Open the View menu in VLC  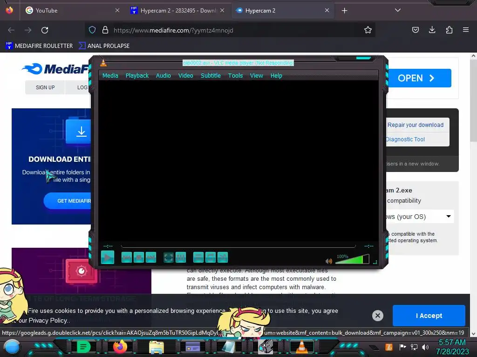257,76
